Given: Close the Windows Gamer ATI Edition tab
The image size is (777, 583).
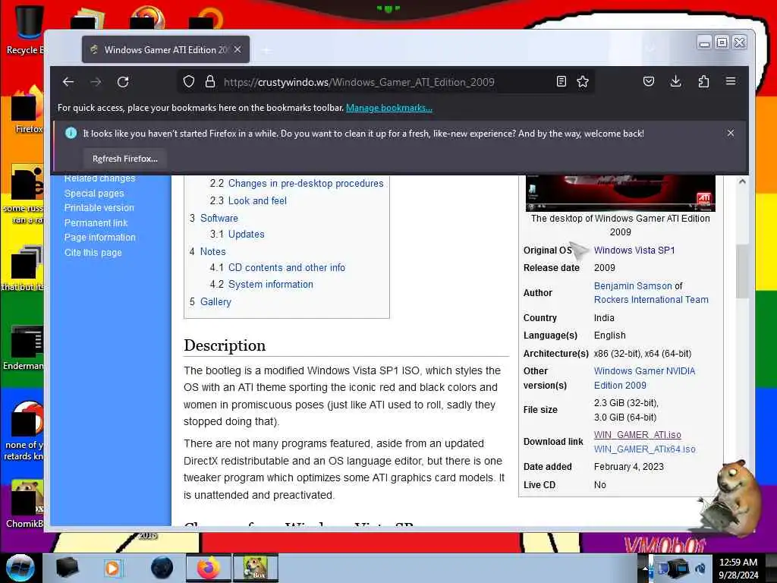Looking at the screenshot, I should click(238, 49).
